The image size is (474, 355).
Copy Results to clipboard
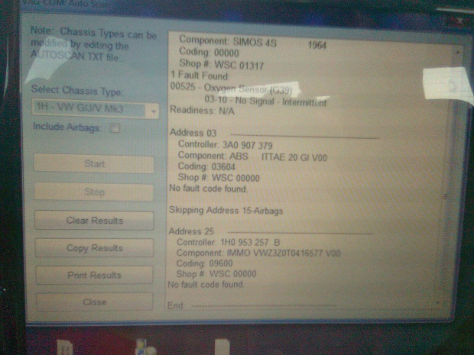click(94, 248)
